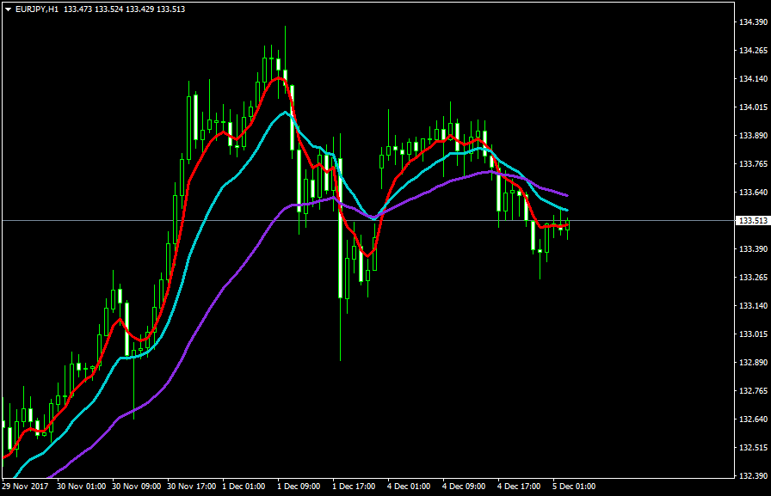The height and width of the screenshot is (496, 771).
Task: Click the 29 Nov 2017 time label
Action: tap(26, 487)
